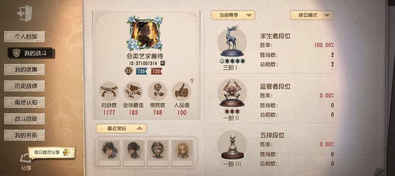The height and width of the screenshot is (176, 395).
Task: Tap the thumbs-up 人品值 icon
Action: point(182,91)
